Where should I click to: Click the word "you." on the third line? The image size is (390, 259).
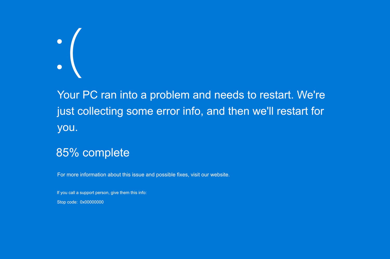point(67,128)
